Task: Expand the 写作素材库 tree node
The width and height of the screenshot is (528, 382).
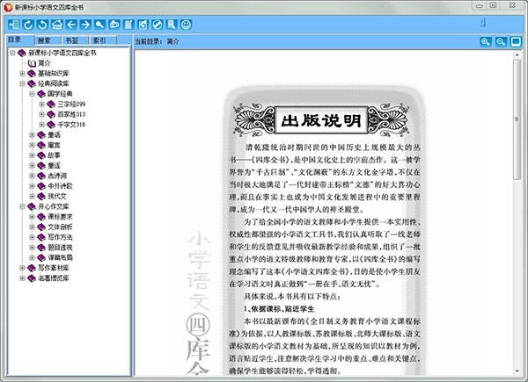Action: coord(22,268)
